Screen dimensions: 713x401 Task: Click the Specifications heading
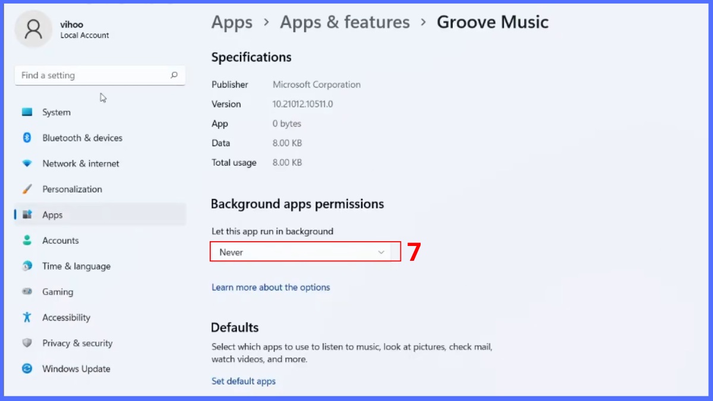coord(251,57)
